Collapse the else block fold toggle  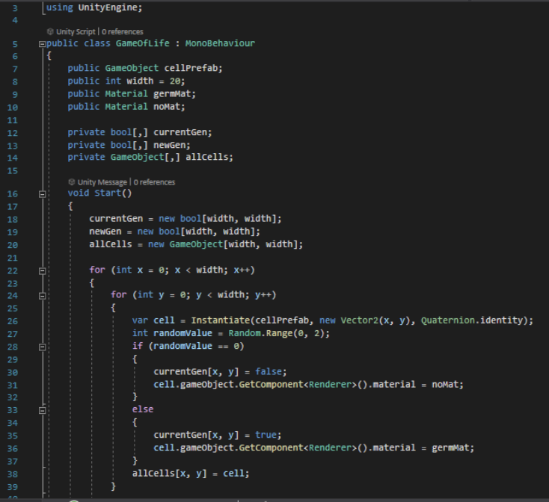pos(42,410)
